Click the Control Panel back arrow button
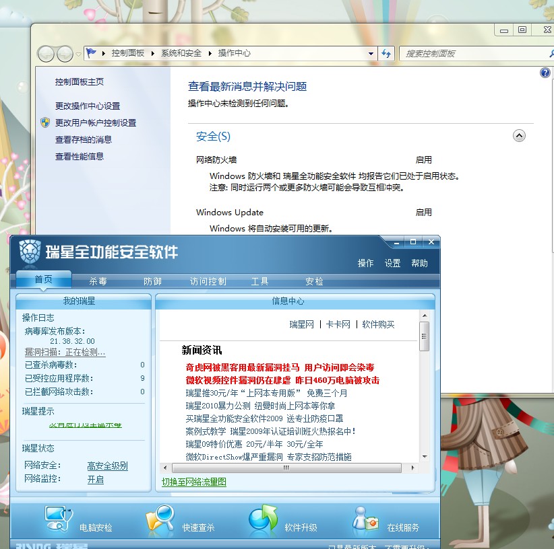Viewport: 554px width, 549px height. tap(46, 54)
